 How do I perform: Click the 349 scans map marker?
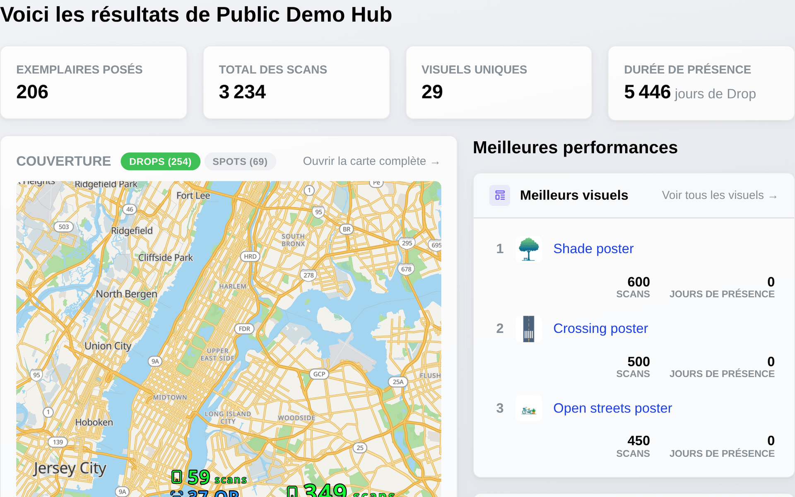[341, 490]
